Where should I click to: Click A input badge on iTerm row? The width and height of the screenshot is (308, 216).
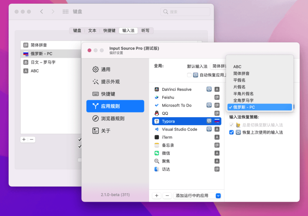[217, 137]
